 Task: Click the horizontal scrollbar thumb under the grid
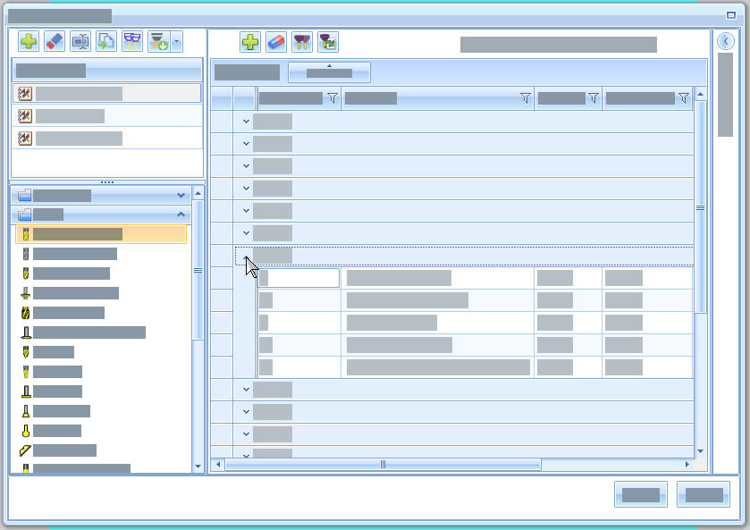tap(383, 464)
